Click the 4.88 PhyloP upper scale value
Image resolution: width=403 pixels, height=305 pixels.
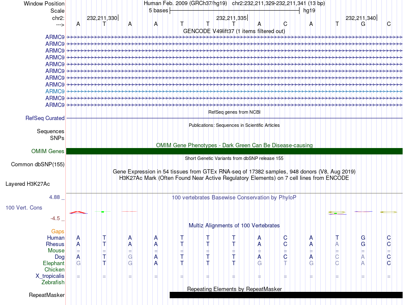coord(54,197)
